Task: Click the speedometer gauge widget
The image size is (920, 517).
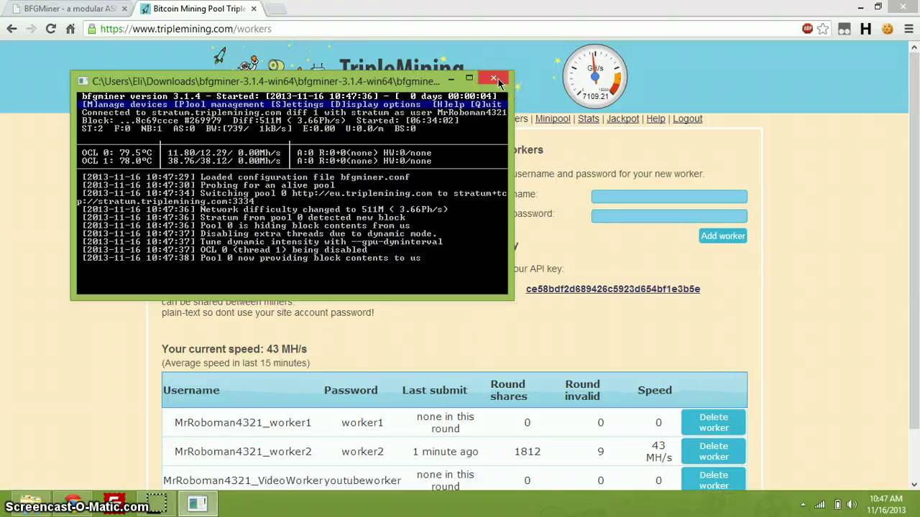Action: coord(595,76)
